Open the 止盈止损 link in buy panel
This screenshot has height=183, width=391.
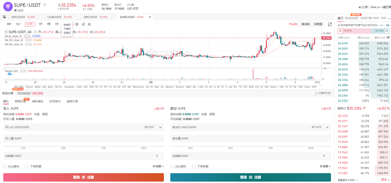pyautogui.click(x=159, y=108)
